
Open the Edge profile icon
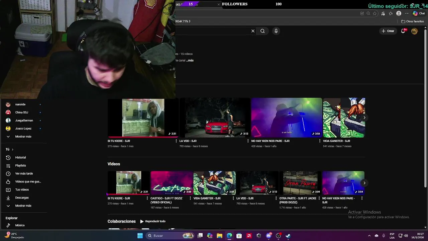coord(399,13)
